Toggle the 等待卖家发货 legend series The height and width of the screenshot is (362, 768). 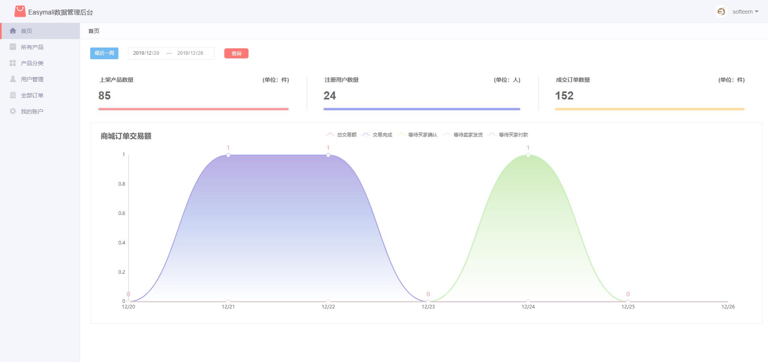coord(463,135)
